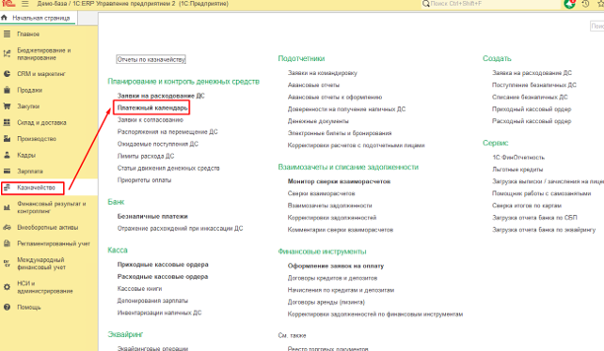Click the Закупки cart icon
Image resolution: width=604 pixels, height=351 pixels.
pyautogui.click(x=7, y=106)
